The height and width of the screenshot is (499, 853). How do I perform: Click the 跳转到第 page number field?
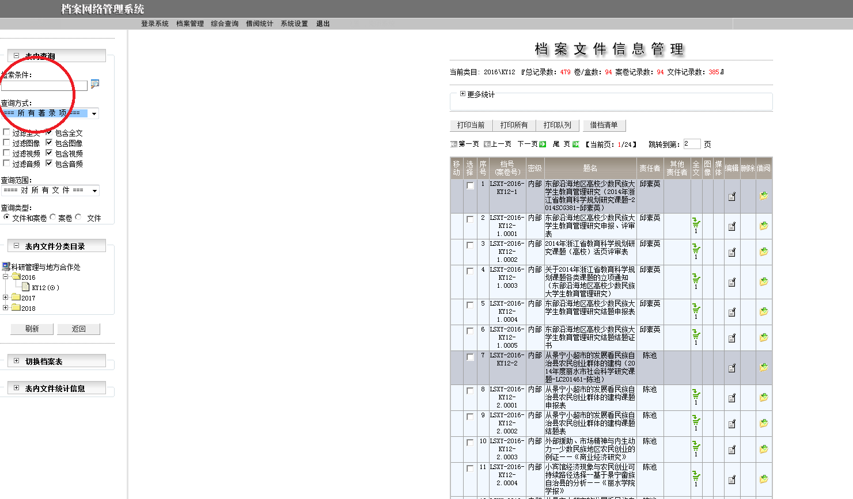point(691,144)
